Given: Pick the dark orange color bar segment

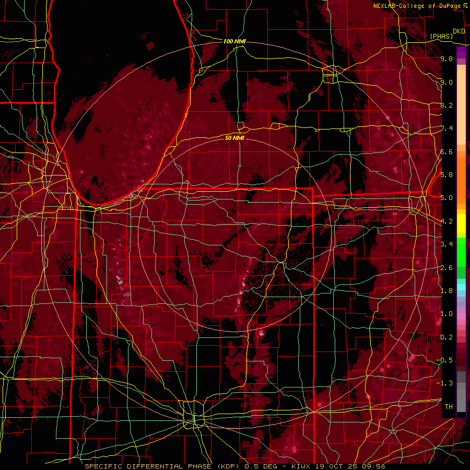Looking at the screenshot, I should 461,180.
